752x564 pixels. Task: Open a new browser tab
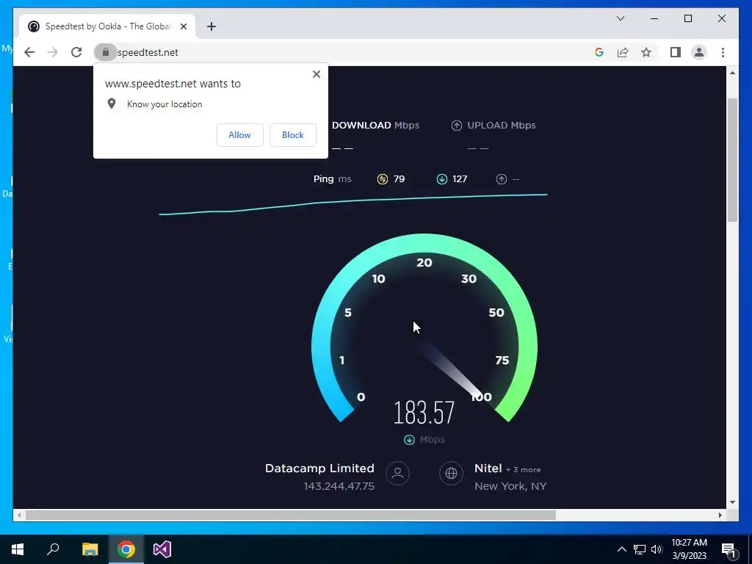pyautogui.click(x=211, y=26)
